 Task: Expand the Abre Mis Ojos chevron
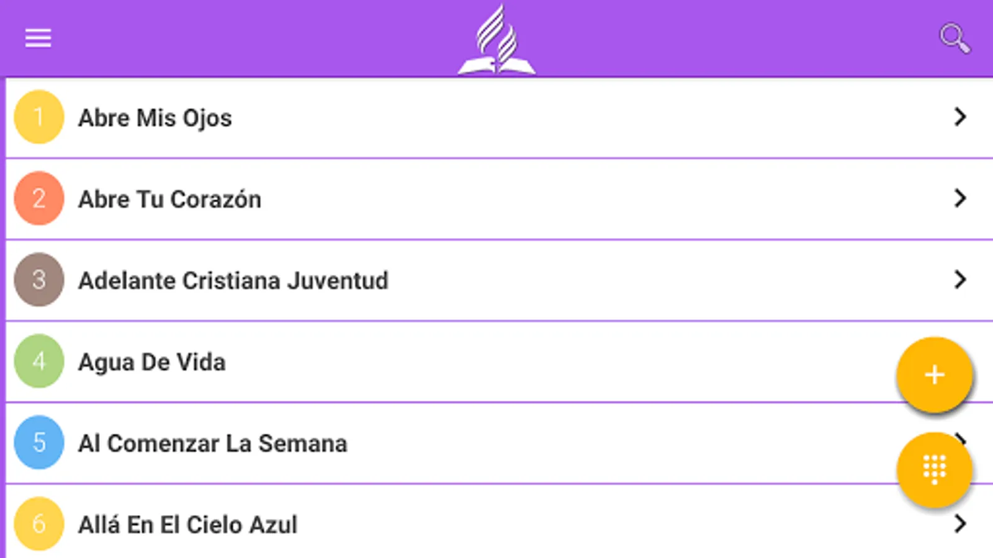tap(960, 117)
